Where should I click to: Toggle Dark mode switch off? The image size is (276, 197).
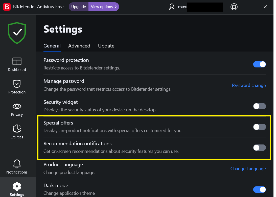tap(260, 189)
